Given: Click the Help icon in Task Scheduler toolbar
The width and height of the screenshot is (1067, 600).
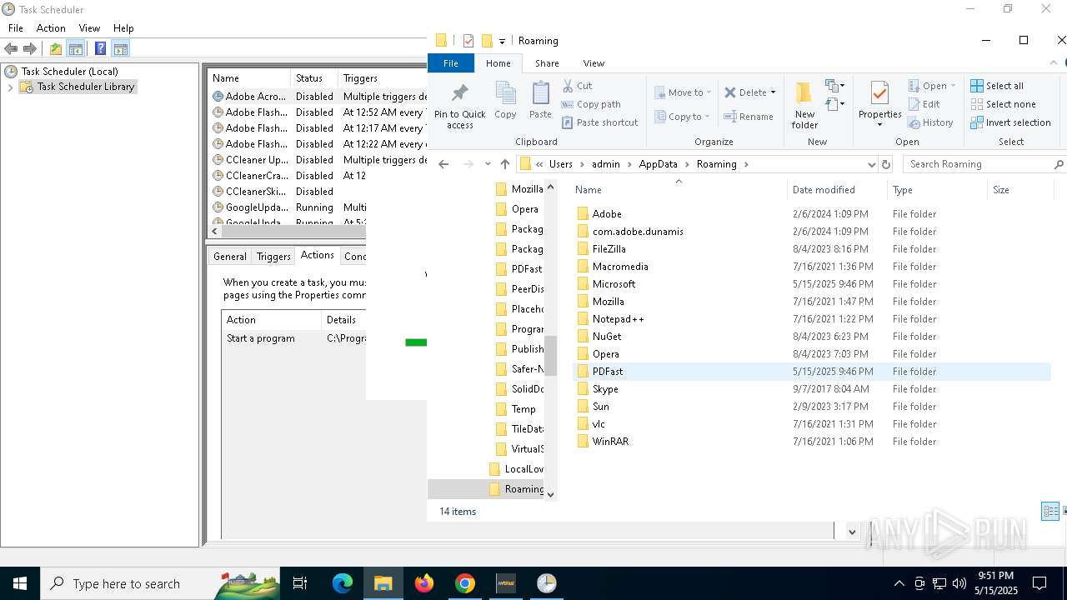Looking at the screenshot, I should click(x=100, y=49).
